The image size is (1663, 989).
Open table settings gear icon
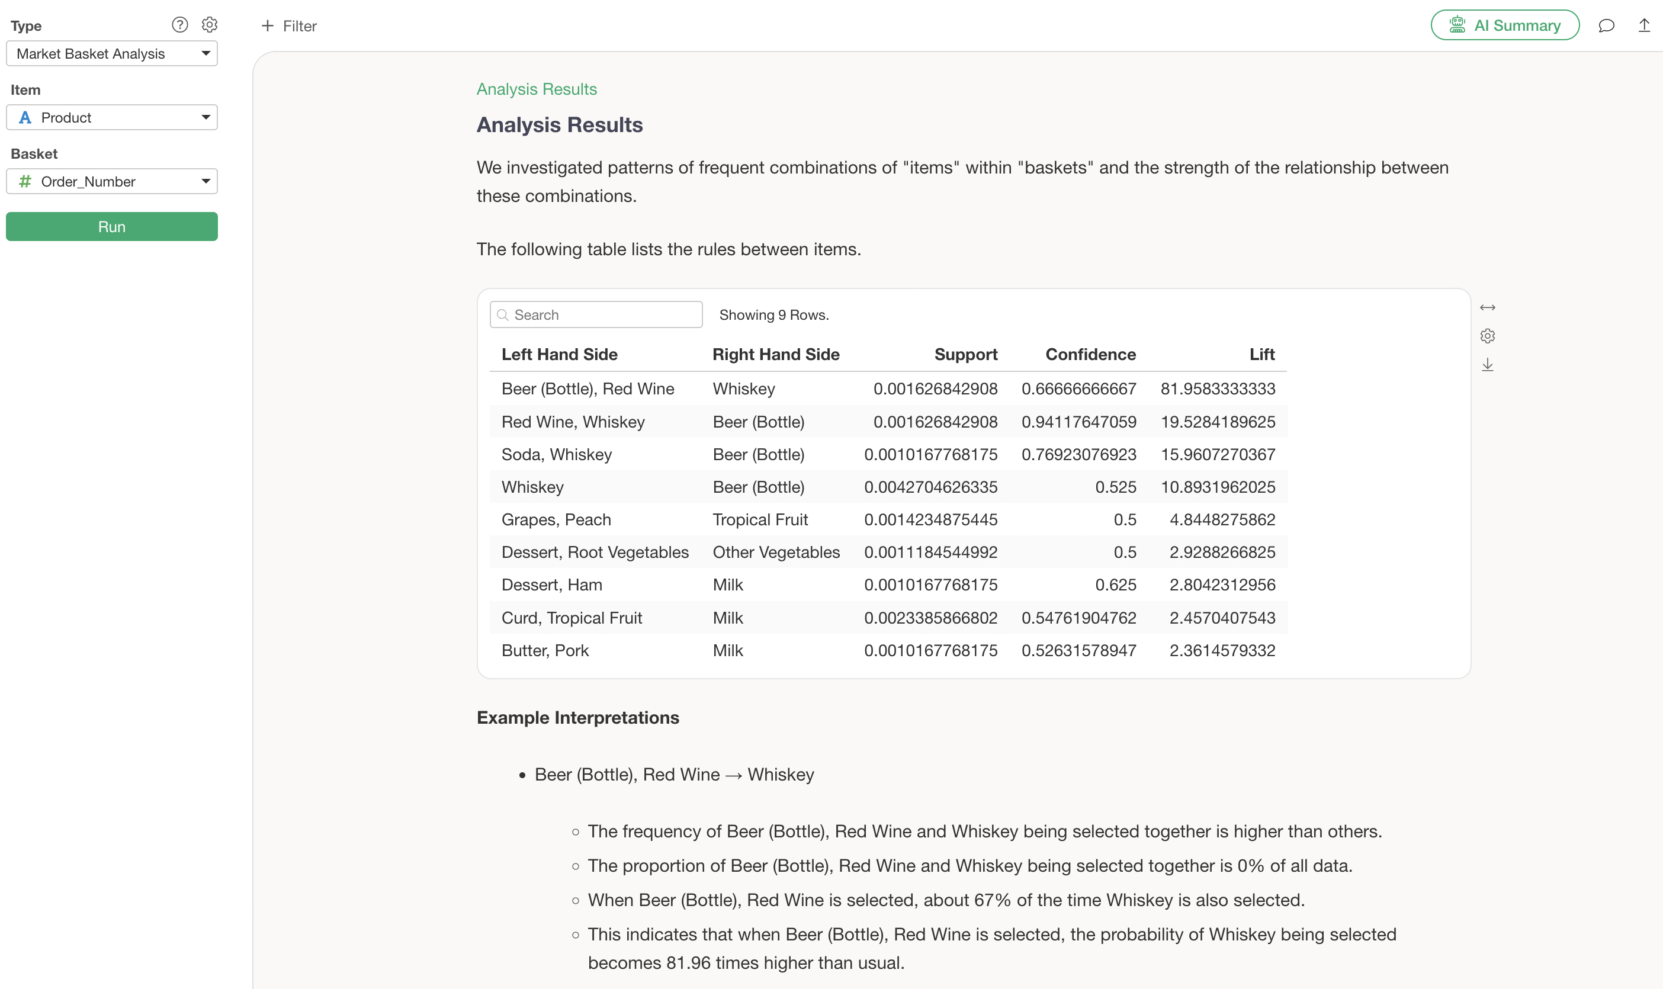coord(1487,336)
